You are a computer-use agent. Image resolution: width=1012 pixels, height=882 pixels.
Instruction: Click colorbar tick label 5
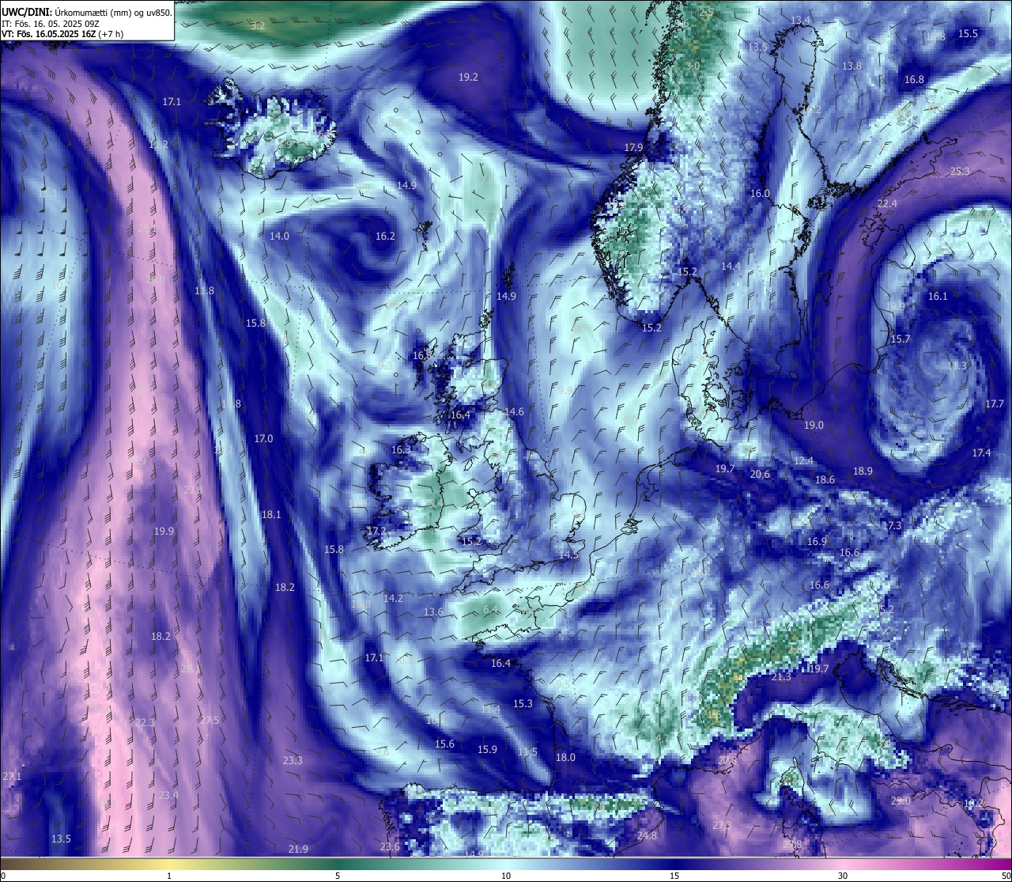point(338,876)
